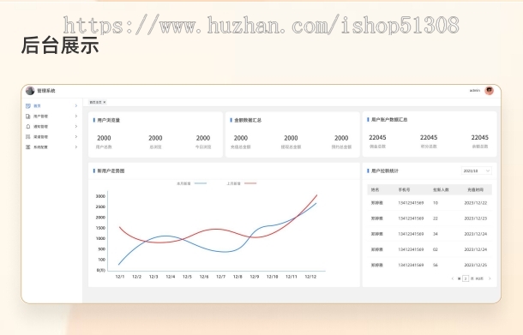Click the admin username text
Viewport: 523px width, 335px height.
click(x=475, y=90)
